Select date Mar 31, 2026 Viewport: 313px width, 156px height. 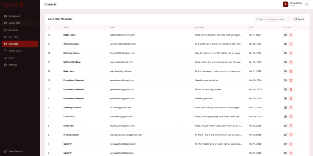pos(255,71)
